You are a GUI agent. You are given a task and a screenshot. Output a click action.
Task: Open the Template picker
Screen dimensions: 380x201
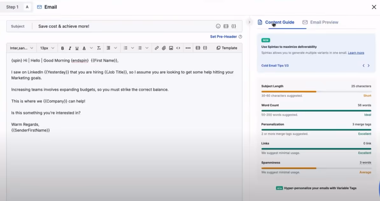tap(227, 48)
